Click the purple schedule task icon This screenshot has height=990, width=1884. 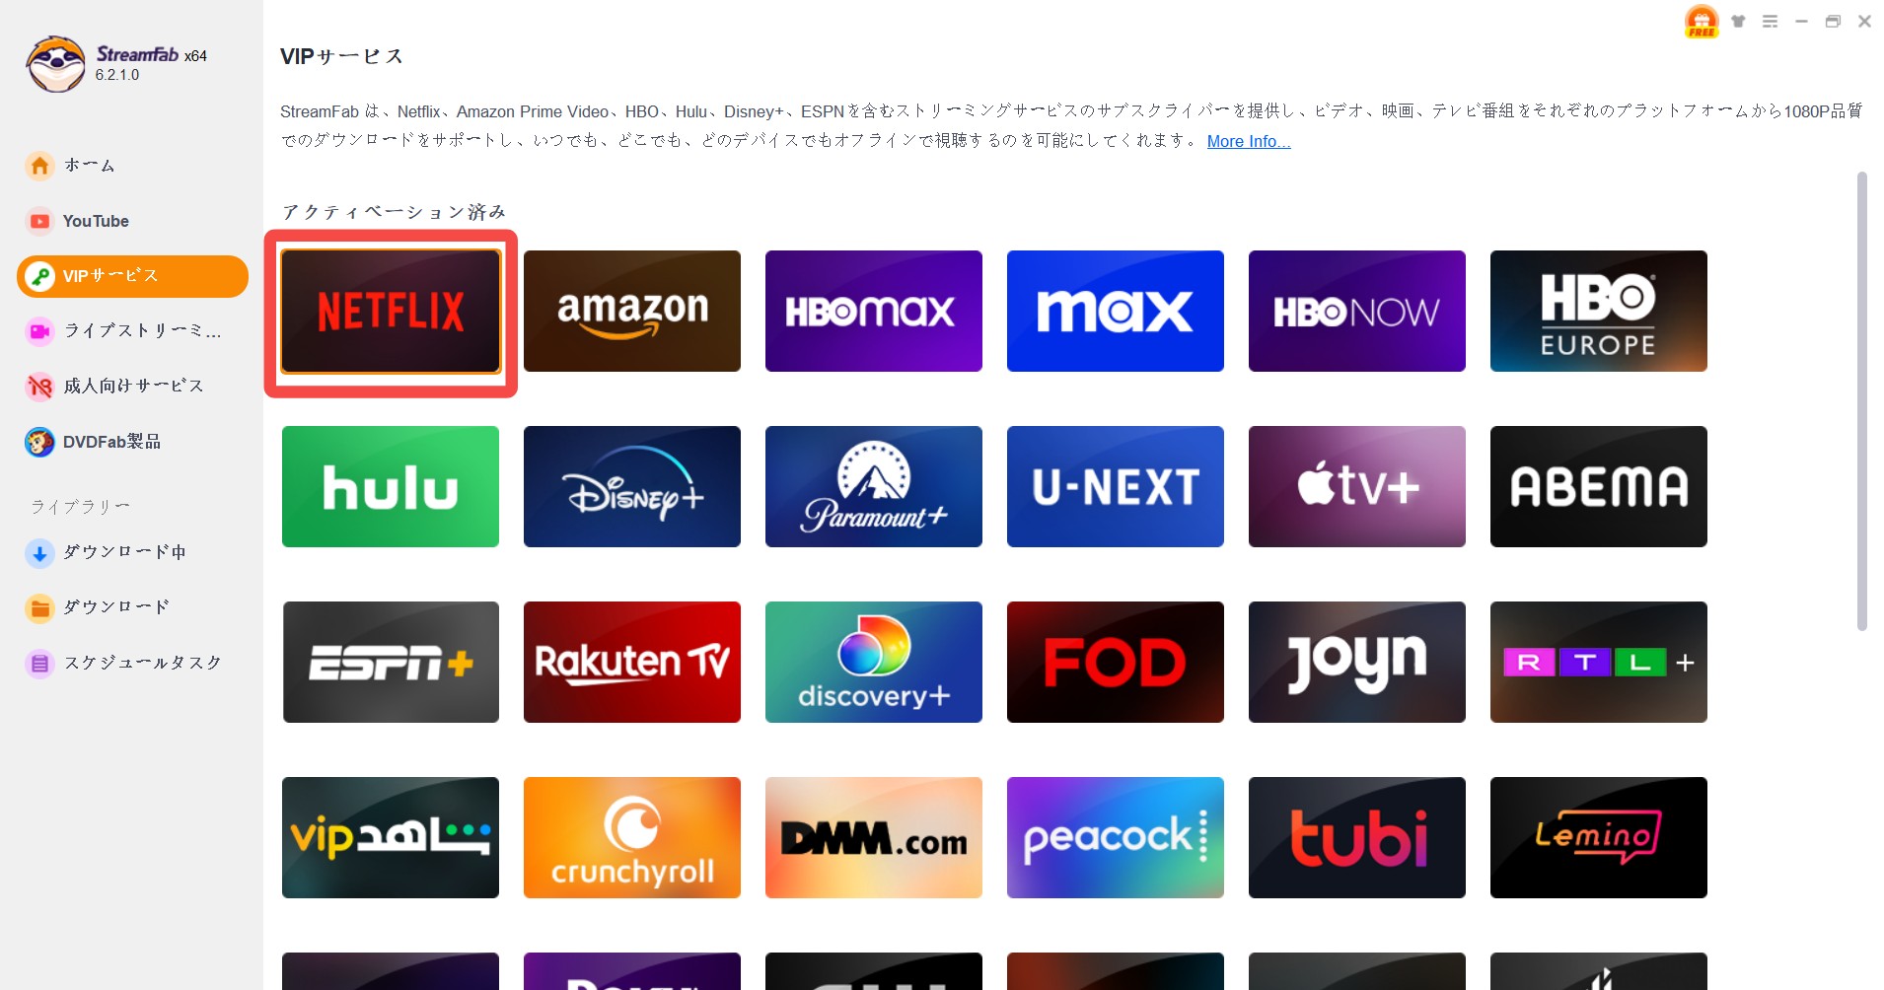39,664
